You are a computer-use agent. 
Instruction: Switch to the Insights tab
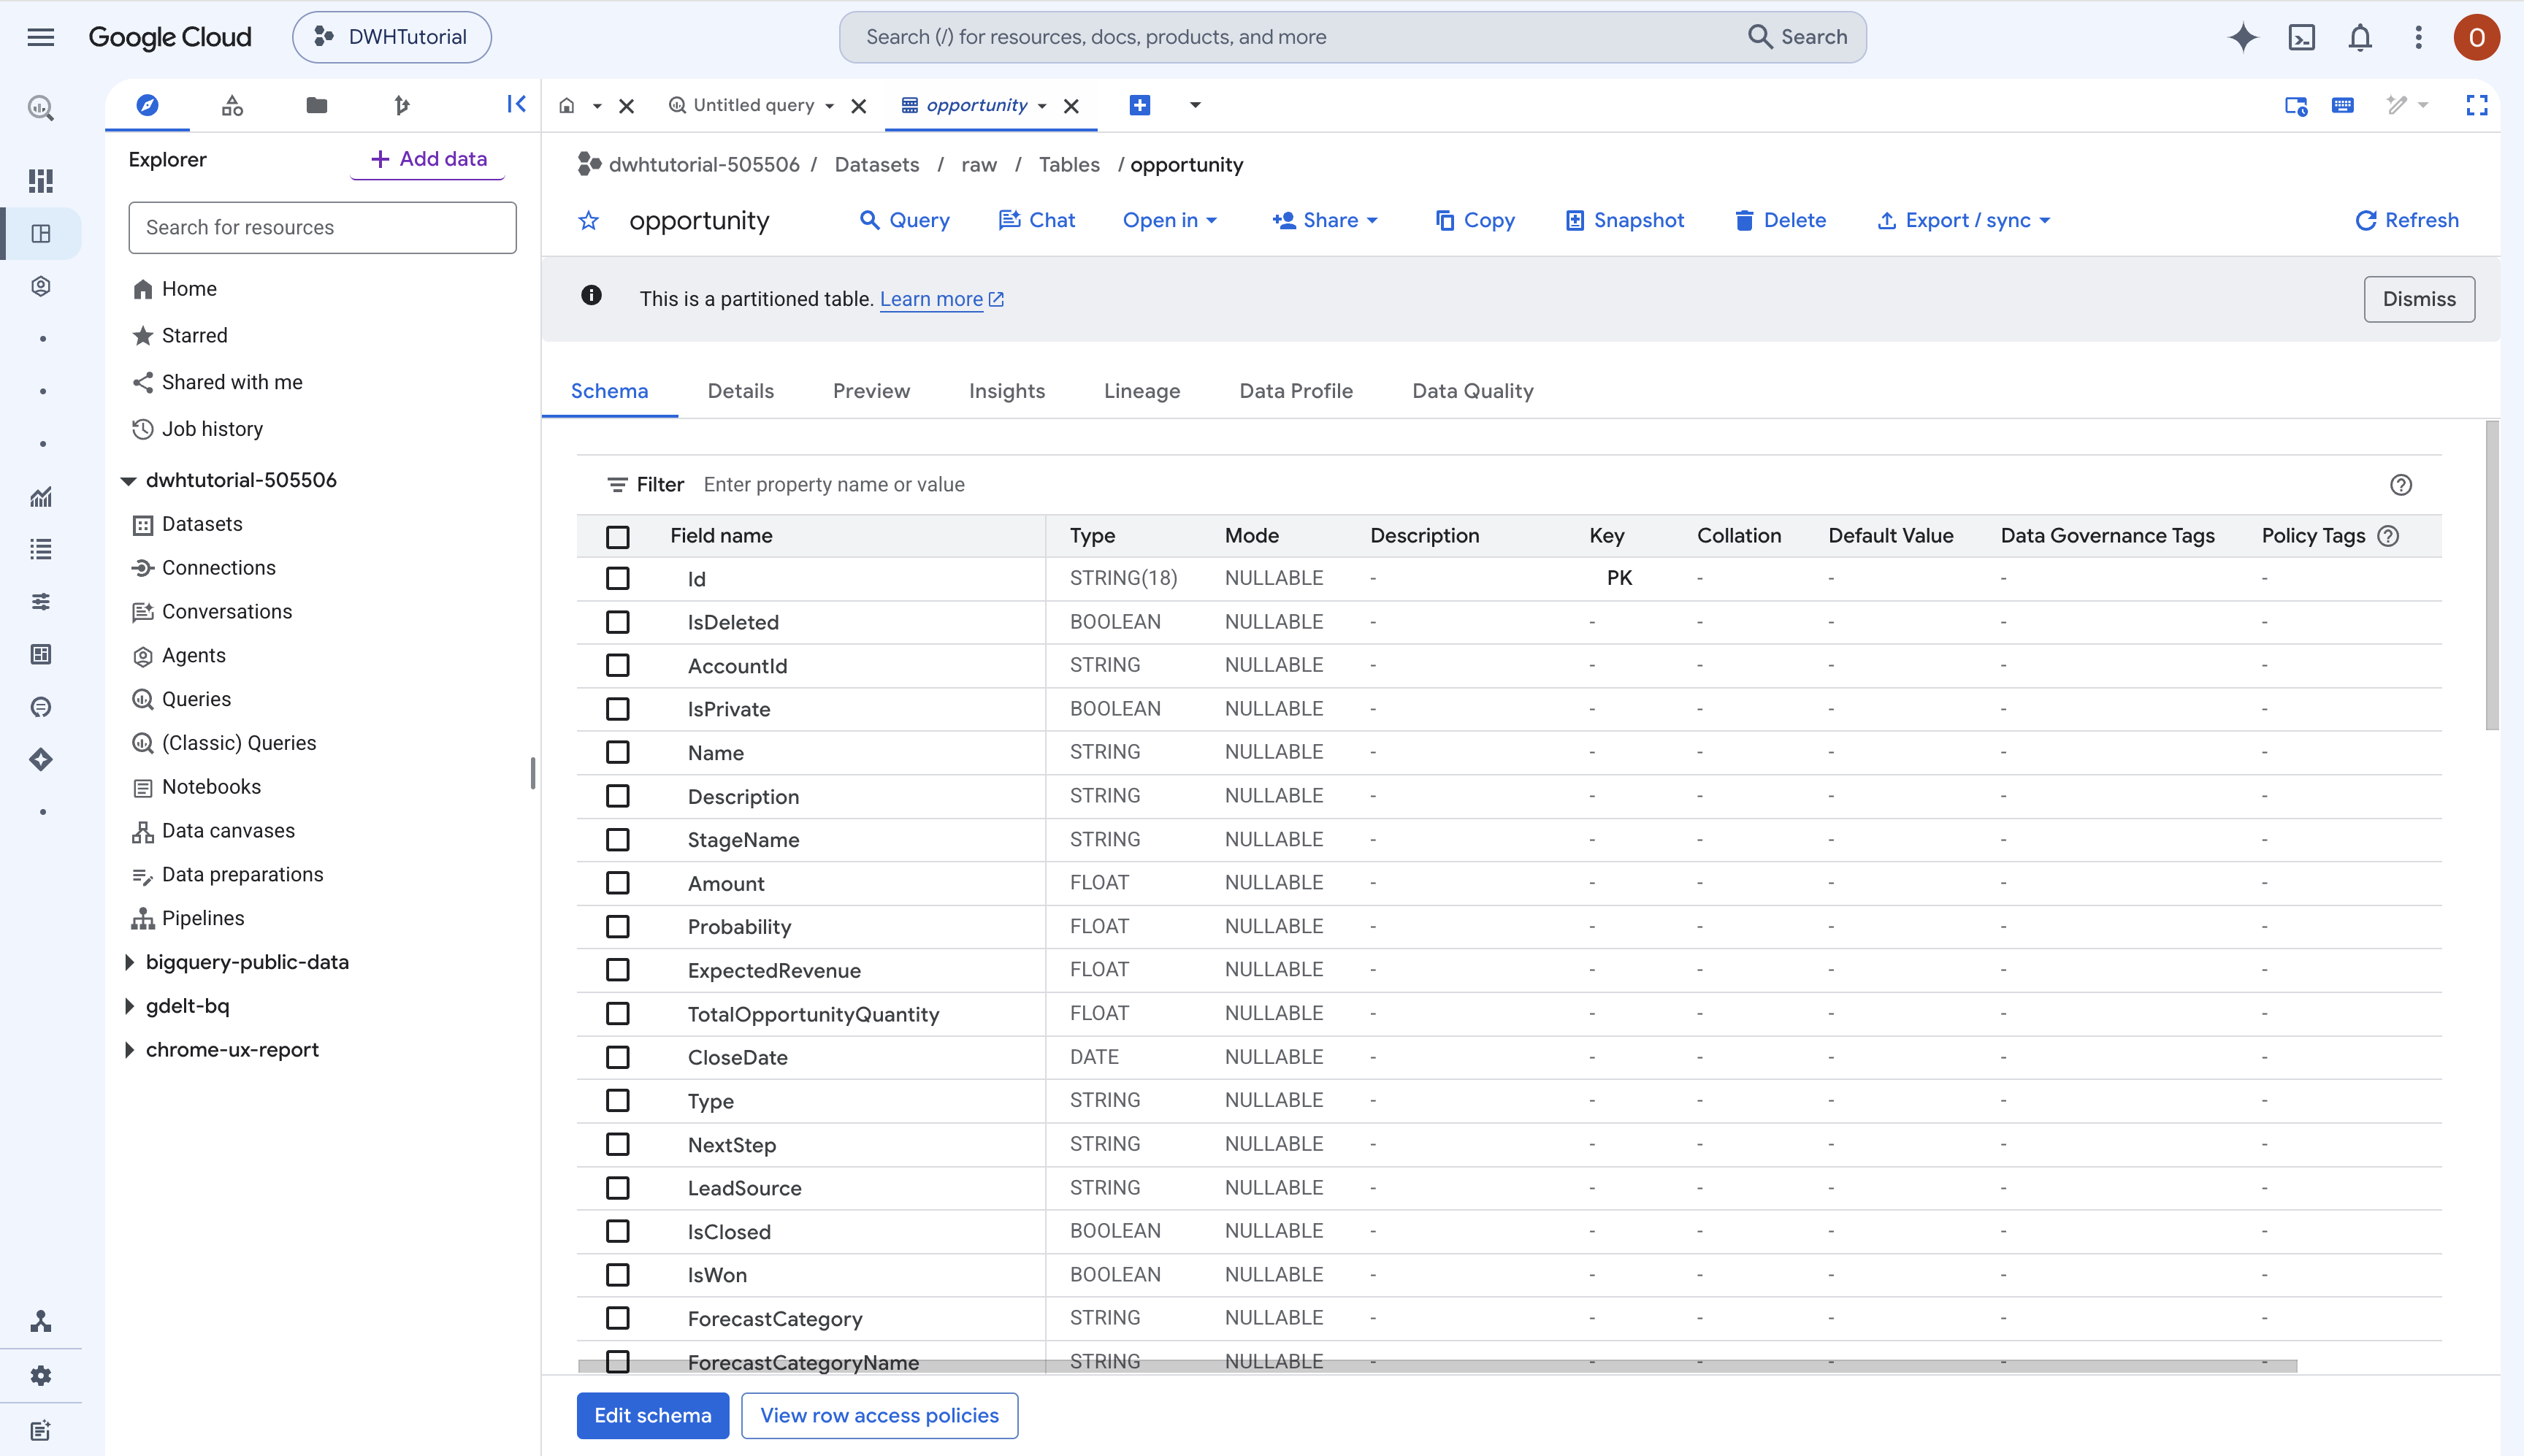click(x=1006, y=391)
